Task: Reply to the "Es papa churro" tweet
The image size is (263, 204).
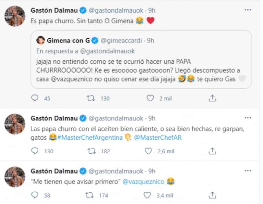Action: (x=35, y=98)
